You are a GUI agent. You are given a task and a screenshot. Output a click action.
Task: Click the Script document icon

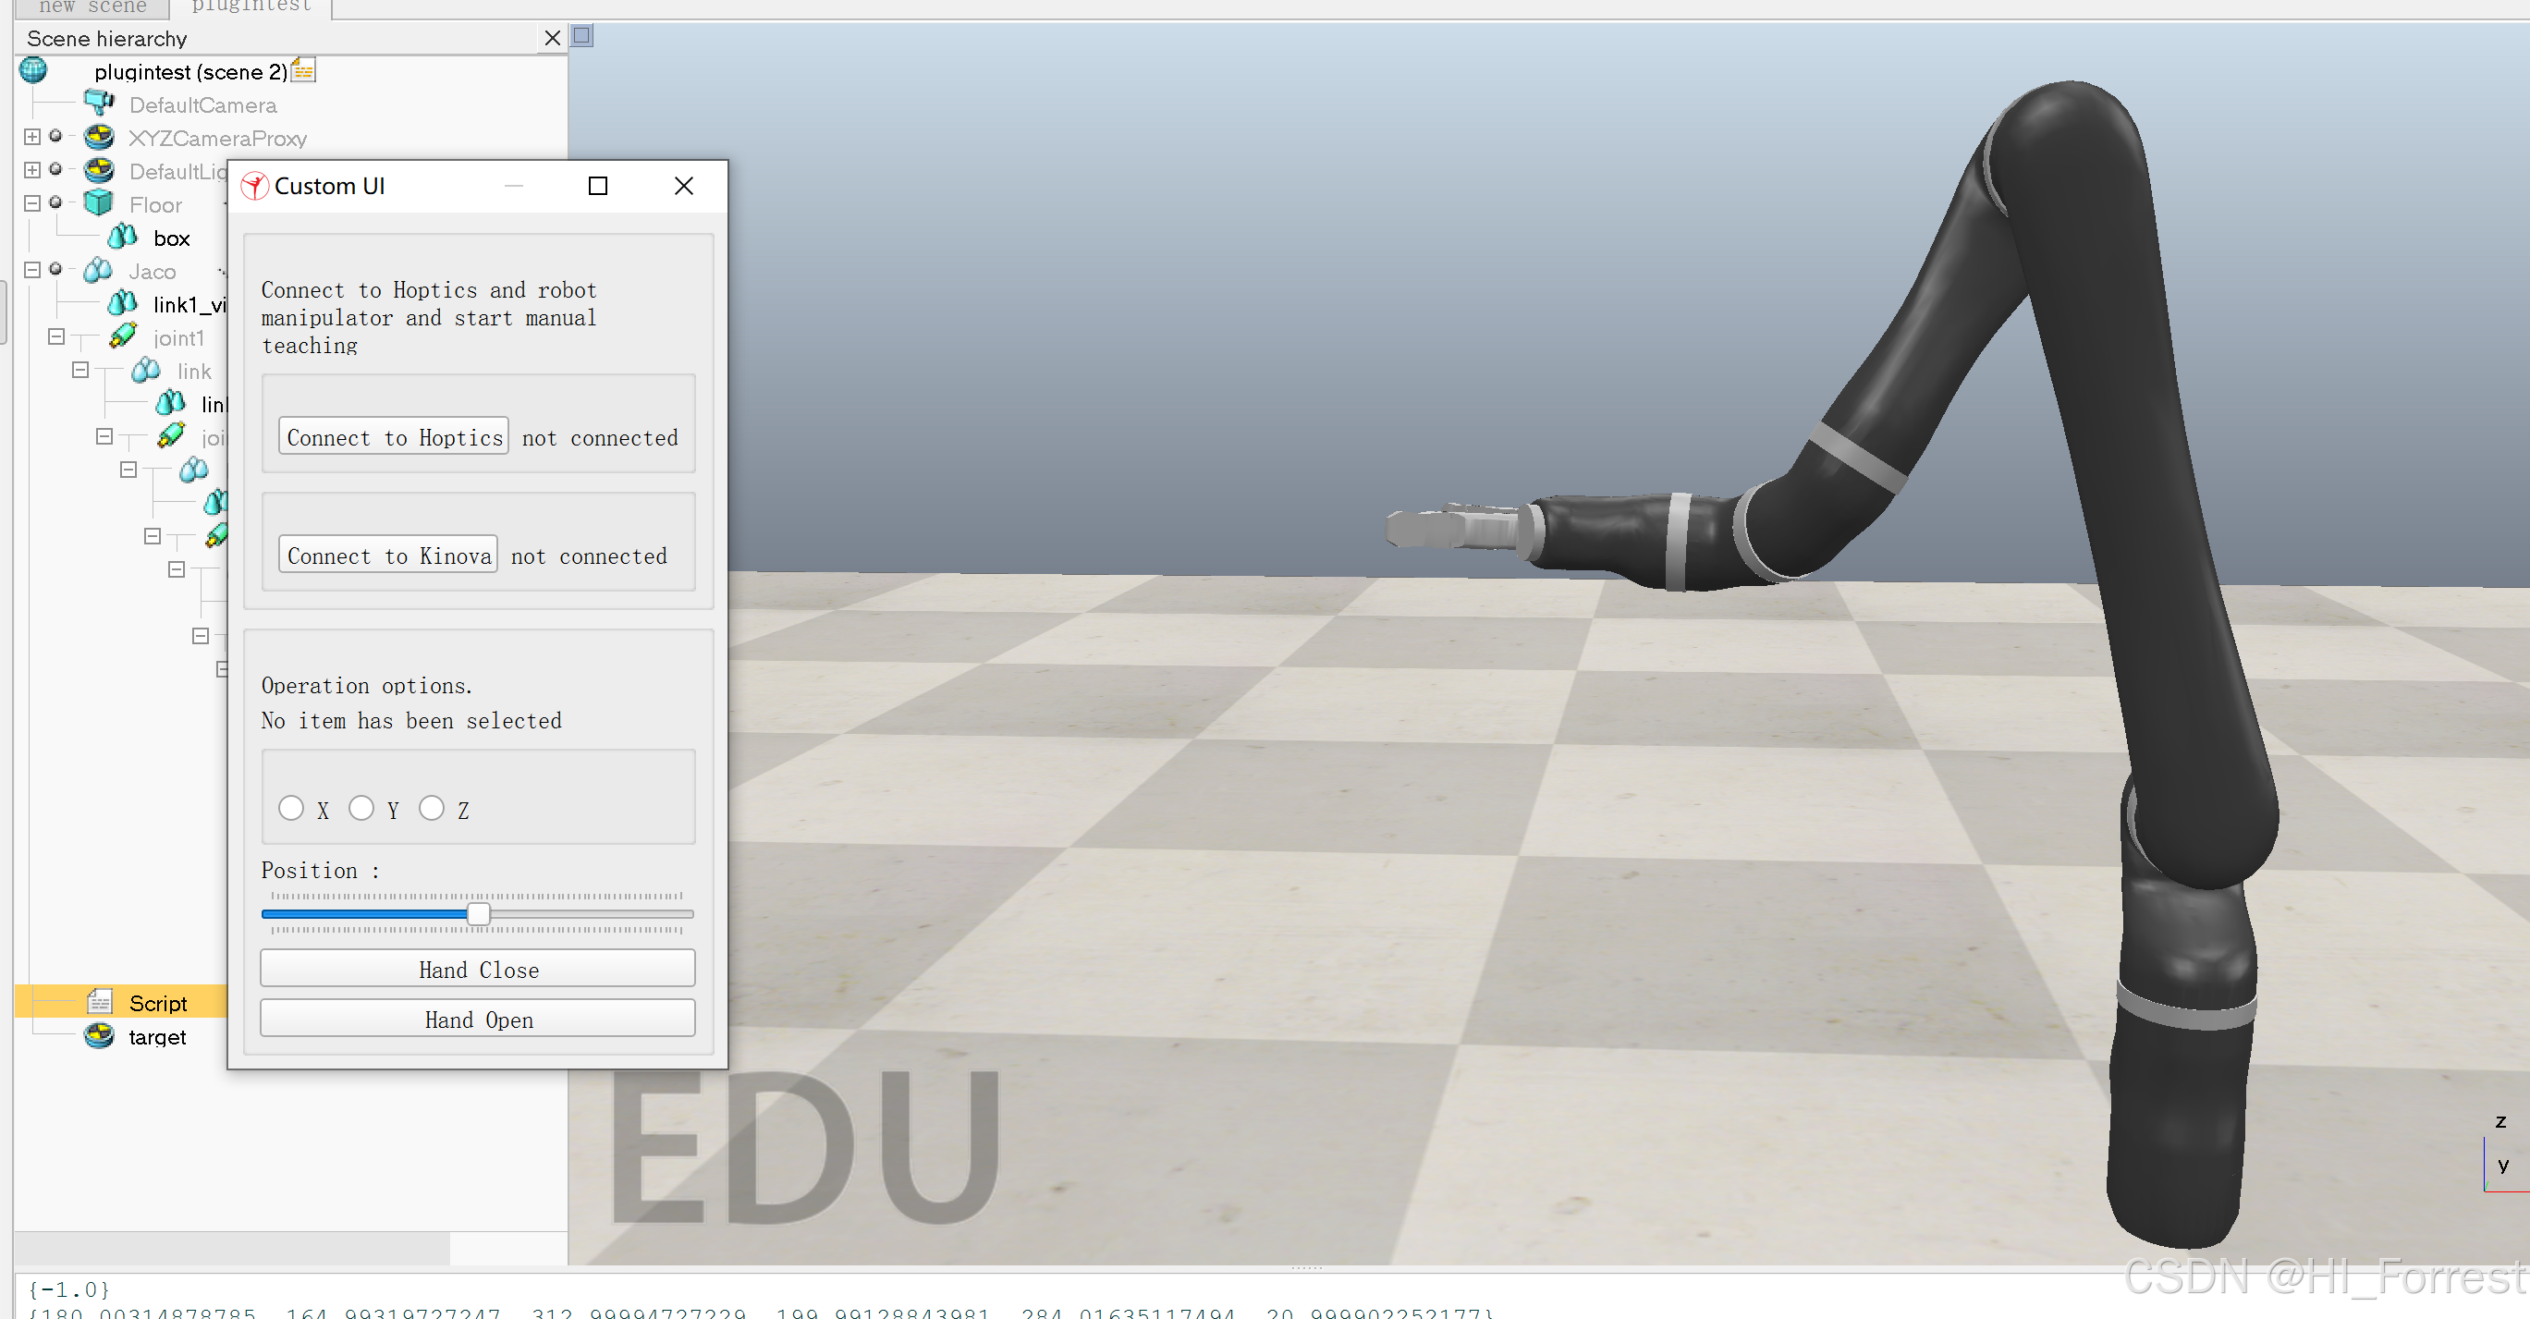99,1002
